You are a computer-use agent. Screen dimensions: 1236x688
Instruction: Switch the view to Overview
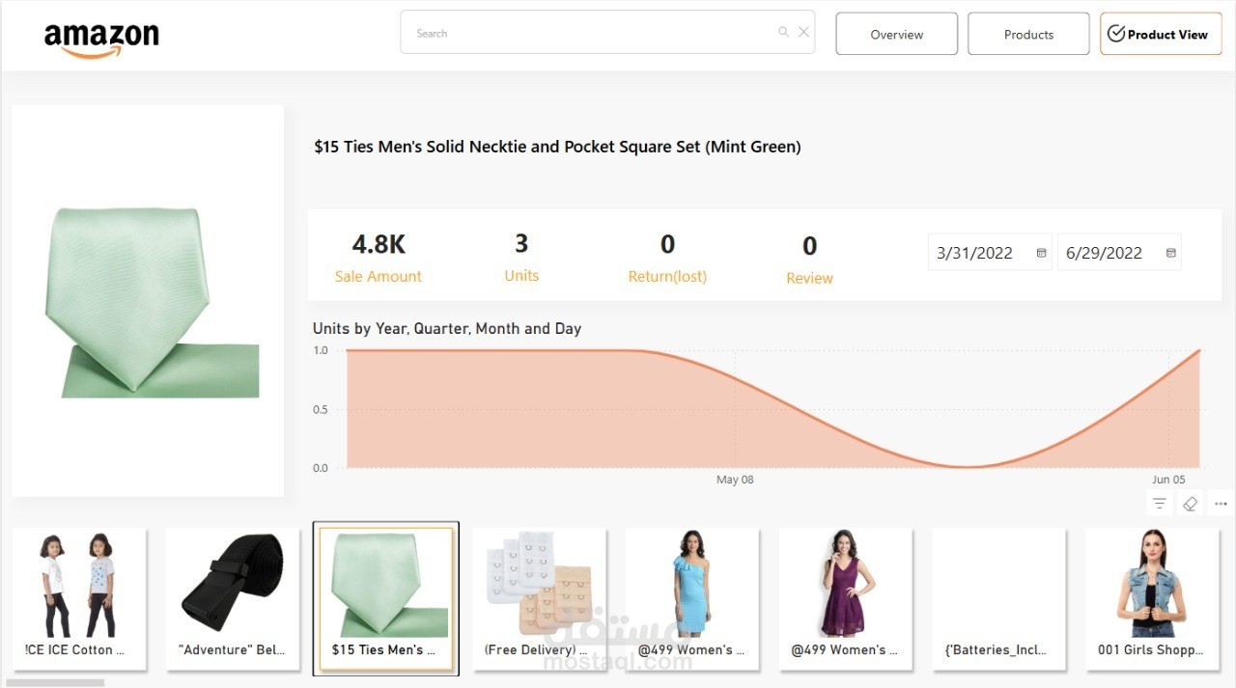[x=896, y=33]
